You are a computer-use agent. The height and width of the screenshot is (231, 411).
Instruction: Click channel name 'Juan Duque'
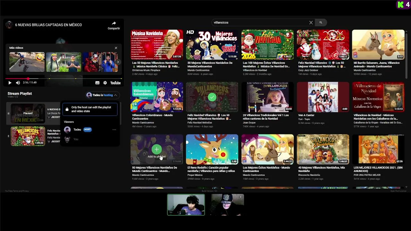(x=249, y=123)
